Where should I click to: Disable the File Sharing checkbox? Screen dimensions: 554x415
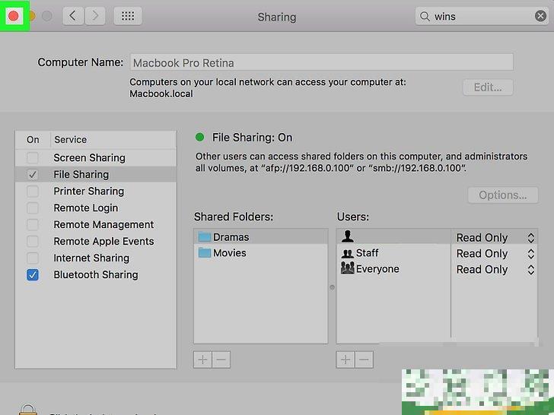[33, 175]
